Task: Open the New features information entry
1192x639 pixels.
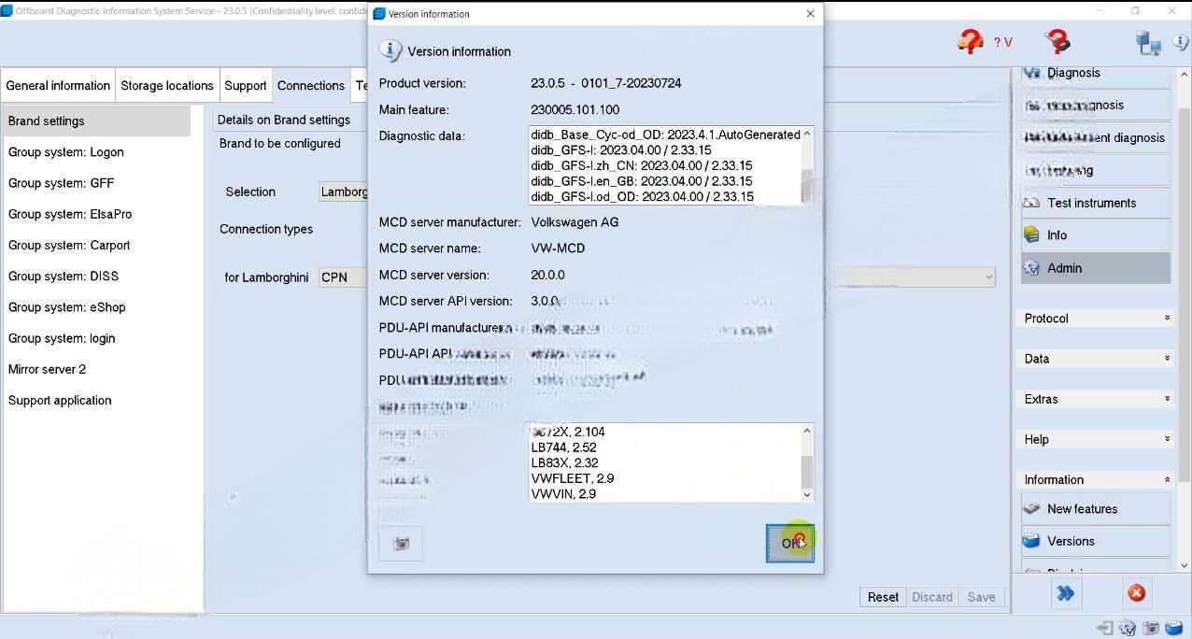Action: 1095,509
